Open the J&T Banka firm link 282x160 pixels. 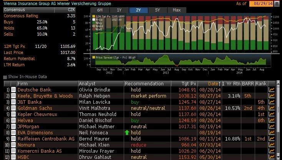tap(30, 102)
